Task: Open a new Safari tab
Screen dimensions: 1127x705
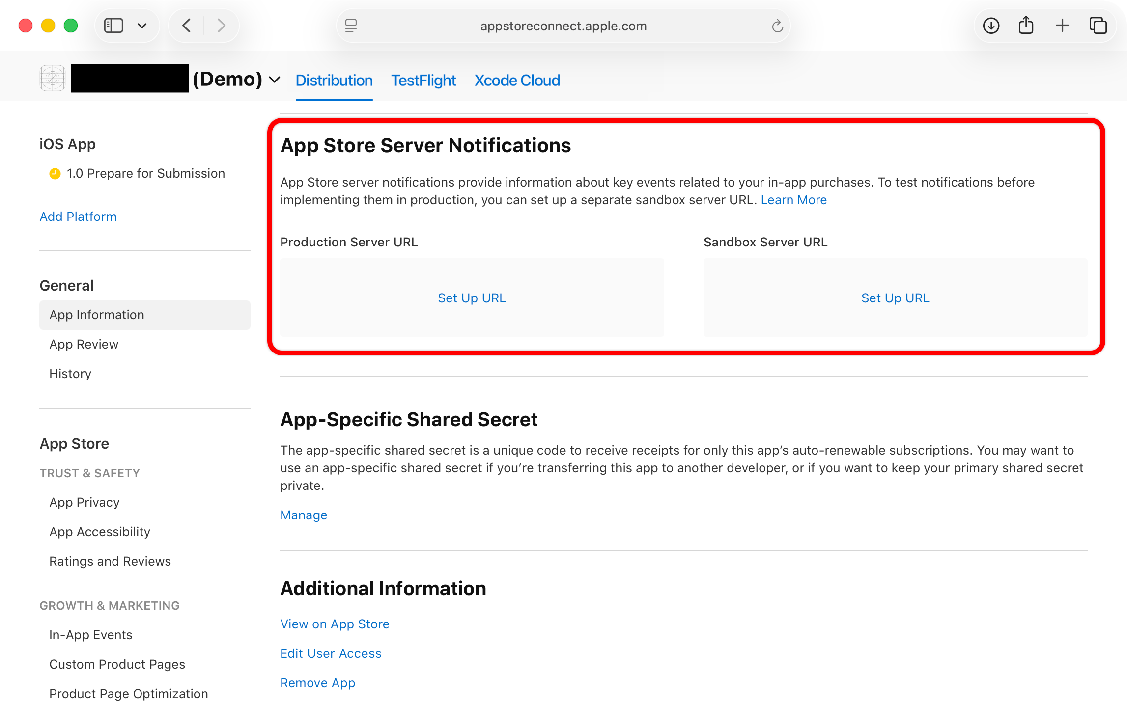Action: coord(1062,26)
